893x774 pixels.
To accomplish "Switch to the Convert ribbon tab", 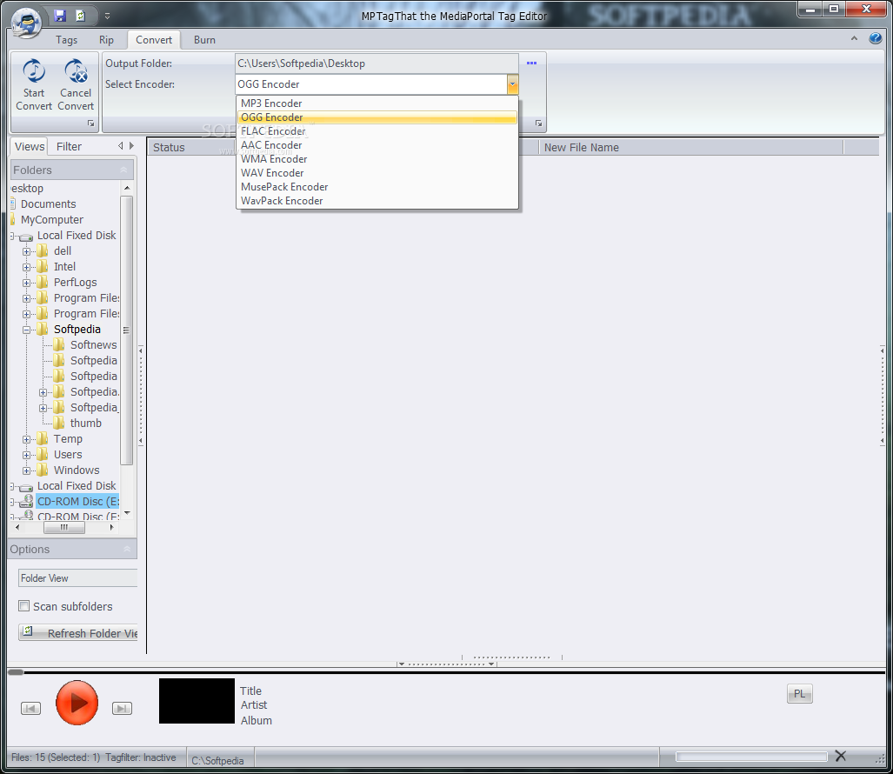I will 154,40.
